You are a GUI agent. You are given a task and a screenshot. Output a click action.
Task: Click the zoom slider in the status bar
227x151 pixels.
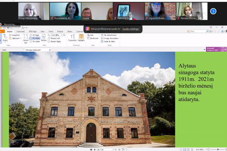tap(218, 149)
